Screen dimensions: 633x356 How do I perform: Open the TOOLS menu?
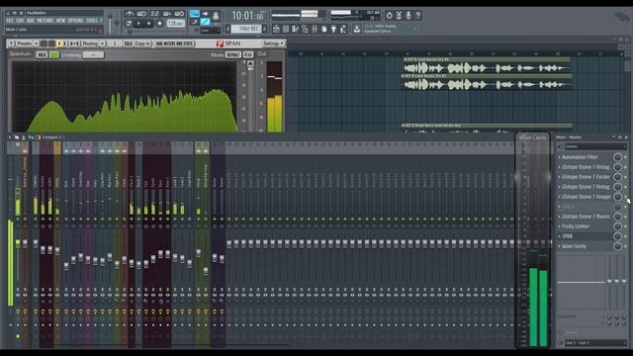pos(92,21)
